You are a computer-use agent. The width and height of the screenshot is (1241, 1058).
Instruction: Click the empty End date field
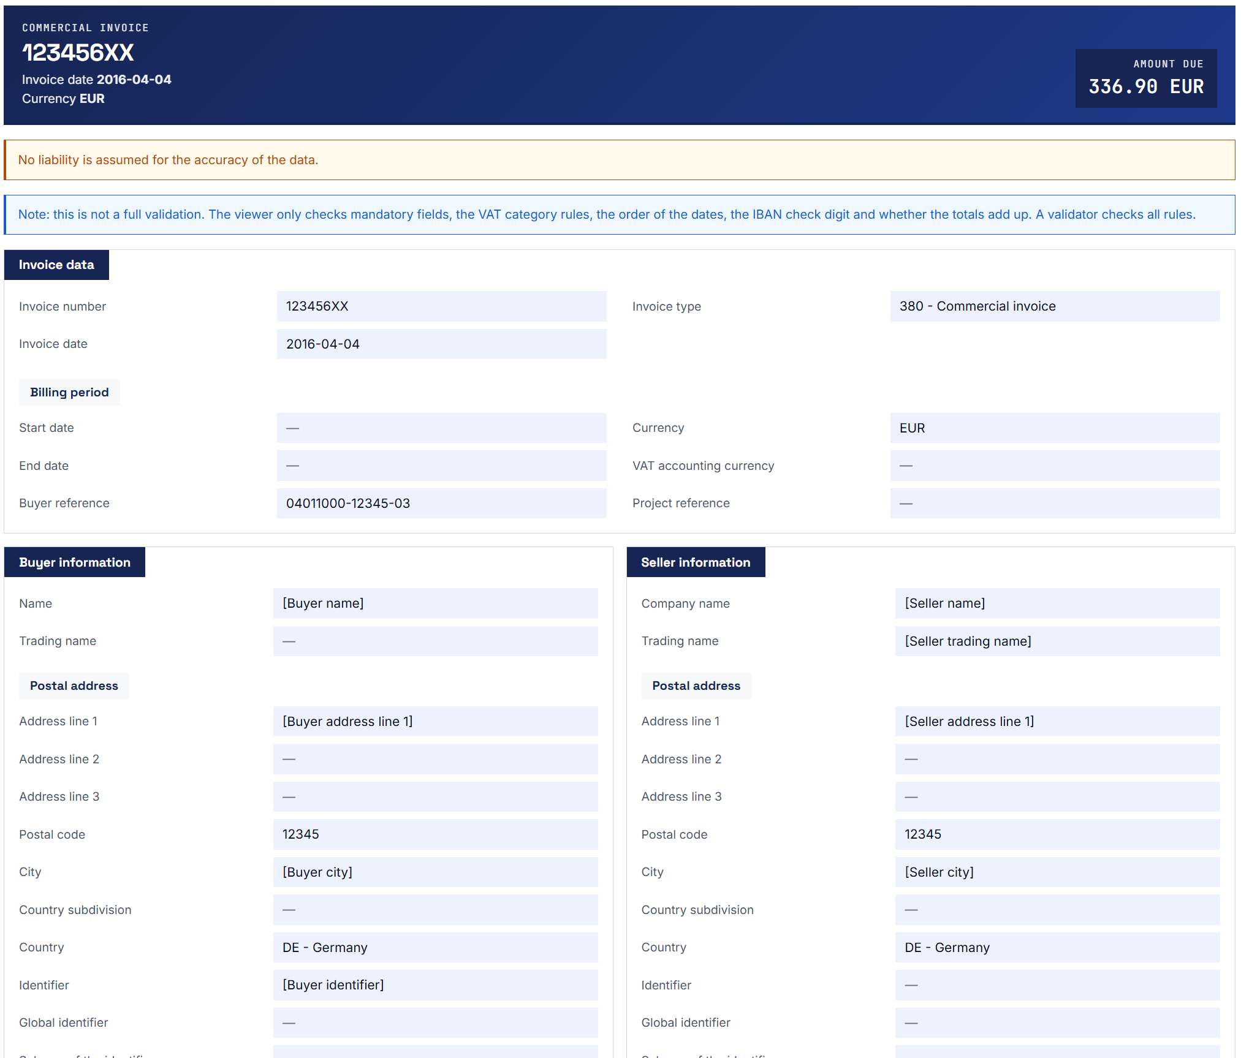pos(441,466)
